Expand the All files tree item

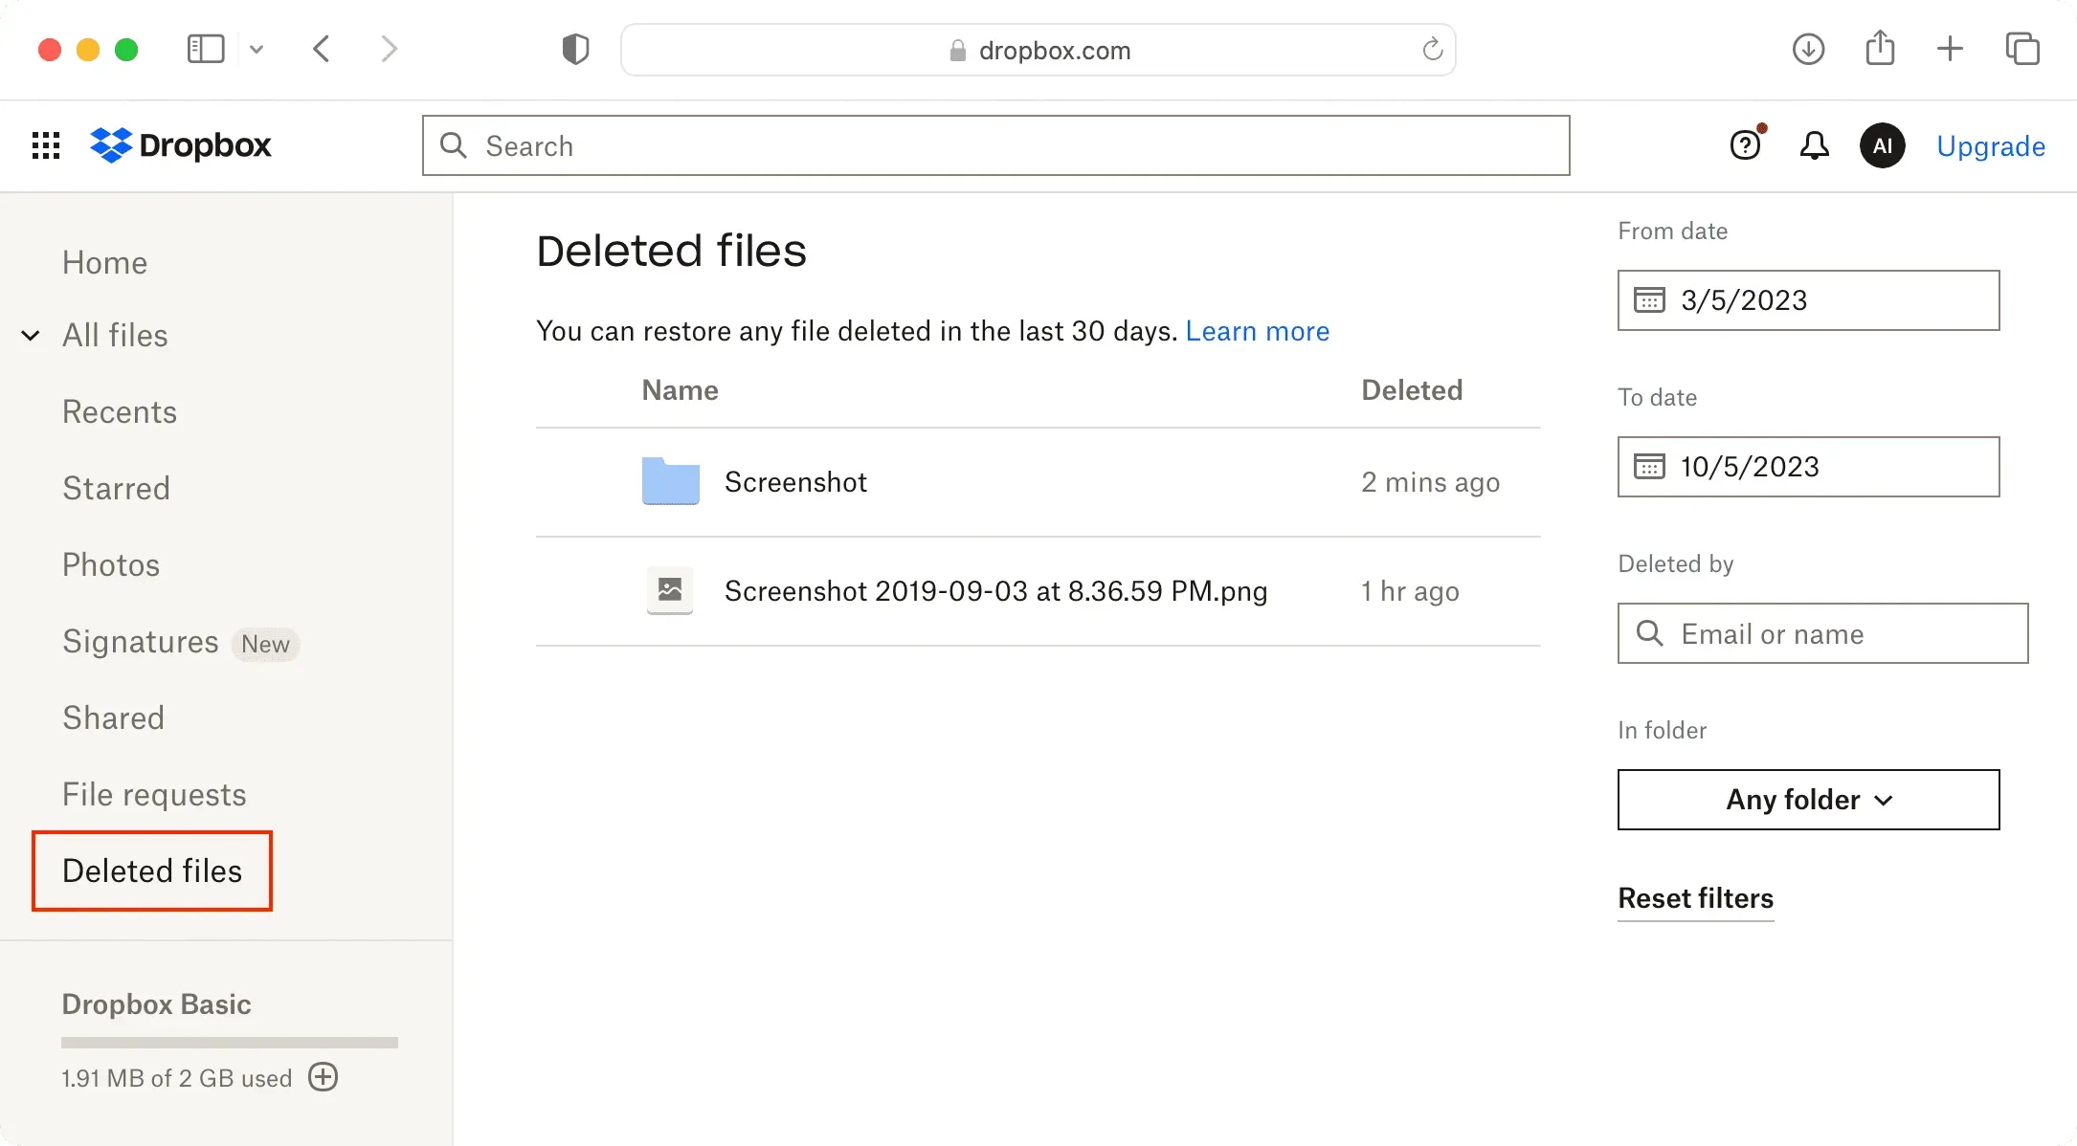(31, 335)
